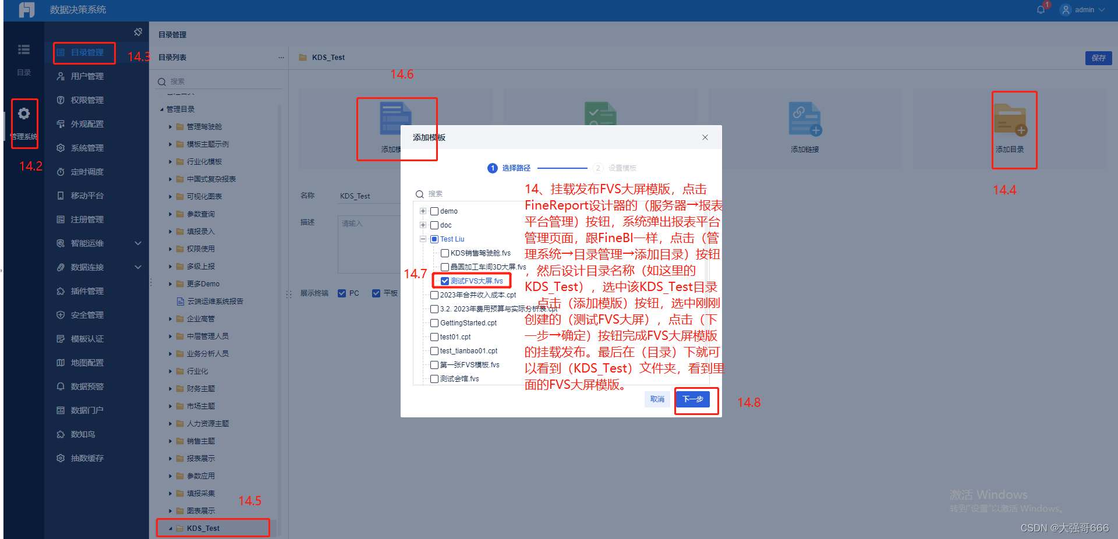The width and height of the screenshot is (1118, 539).
Task: Toggle the 平板 display terminal checkbox
Action: [x=376, y=293]
